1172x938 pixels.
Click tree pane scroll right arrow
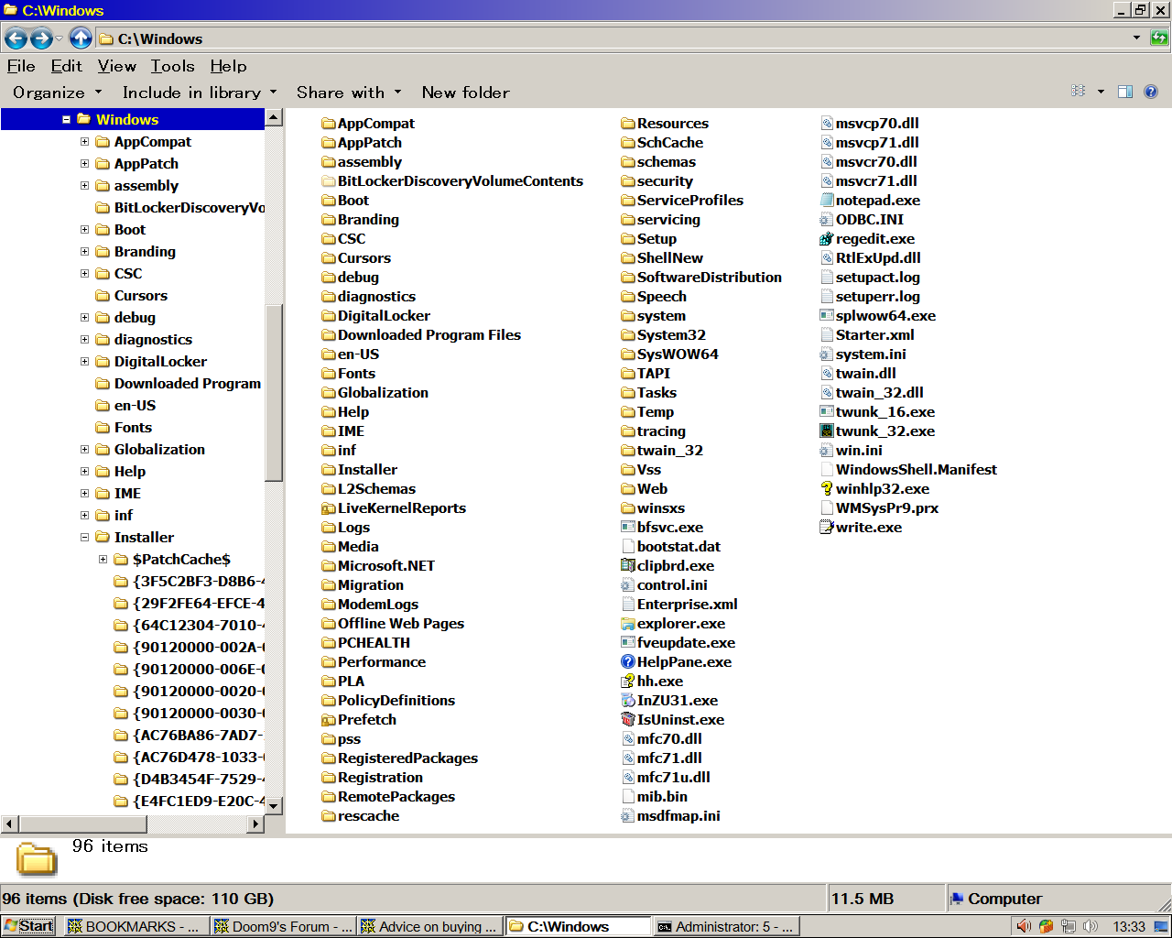click(256, 823)
